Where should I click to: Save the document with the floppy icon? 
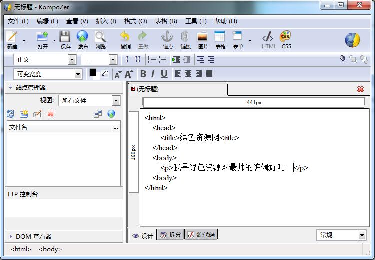pyautogui.click(x=65, y=37)
